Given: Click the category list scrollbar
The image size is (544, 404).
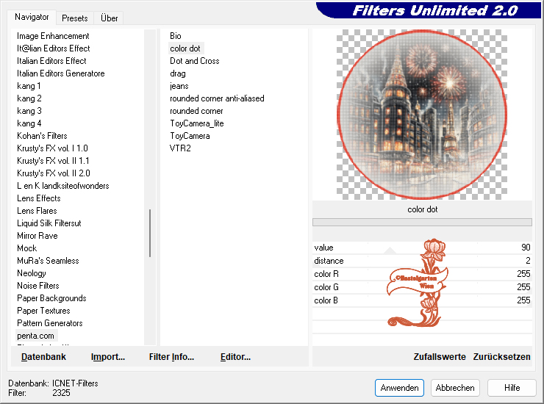Looking at the screenshot, I should coord(150,233).
